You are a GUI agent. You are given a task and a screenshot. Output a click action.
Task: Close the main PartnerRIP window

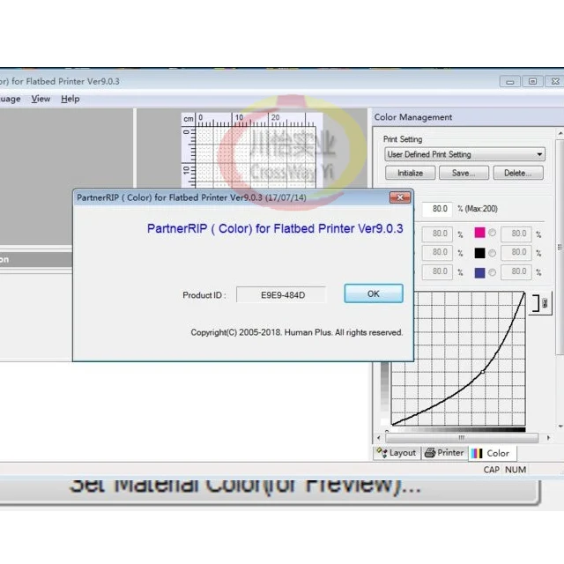click(555, 81)
